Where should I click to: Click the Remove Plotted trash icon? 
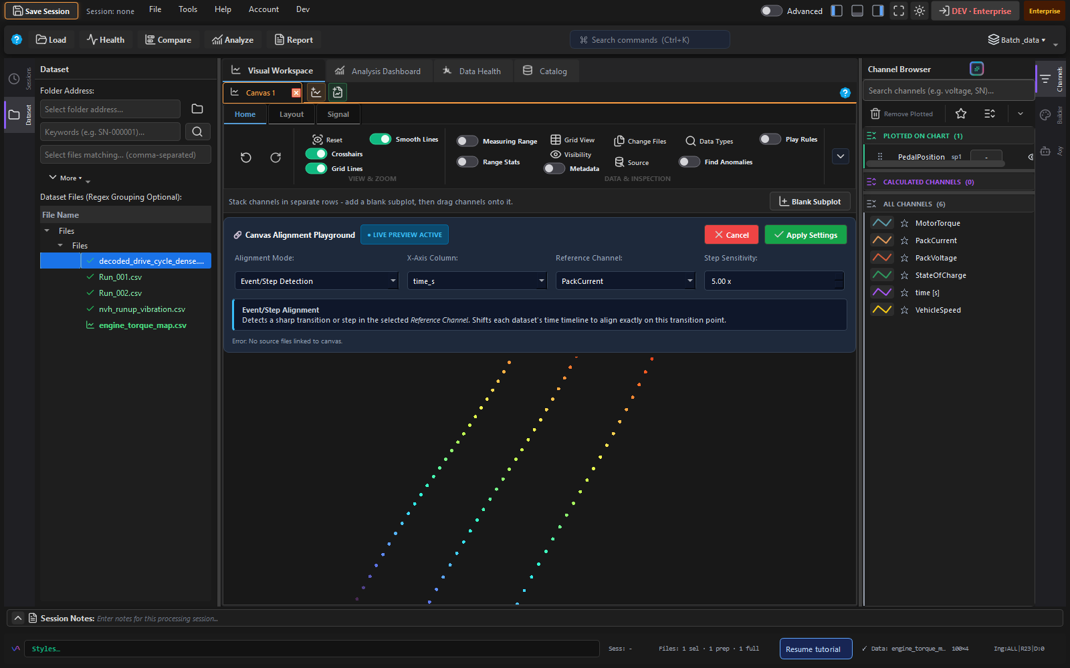[x=875, y=114]
